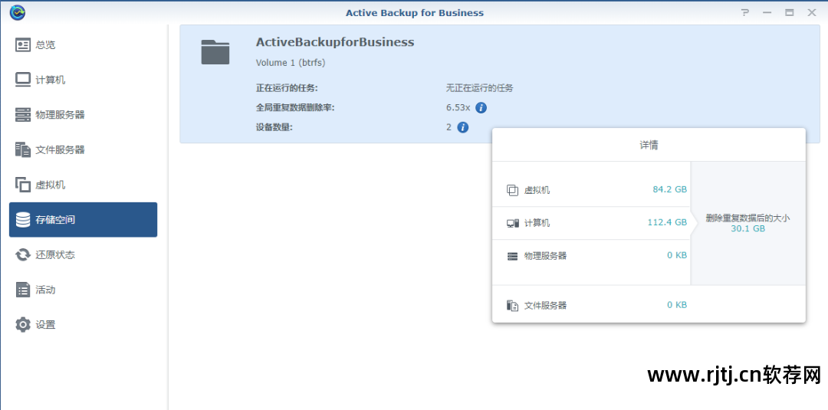
Task: Click the 计算机 monitor icon in sidebar
Action: pyautogui.click(x=23, y=80)
